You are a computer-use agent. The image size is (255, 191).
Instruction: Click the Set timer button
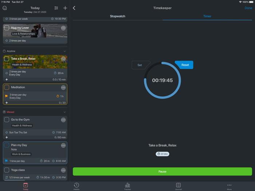[x=140, y=65]
